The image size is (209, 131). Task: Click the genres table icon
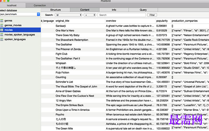coord(2,21)
